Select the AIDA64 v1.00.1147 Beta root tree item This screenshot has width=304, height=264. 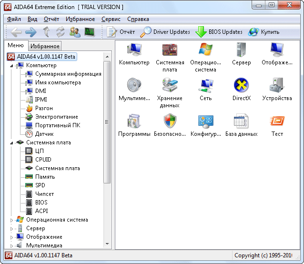point(41,57)
